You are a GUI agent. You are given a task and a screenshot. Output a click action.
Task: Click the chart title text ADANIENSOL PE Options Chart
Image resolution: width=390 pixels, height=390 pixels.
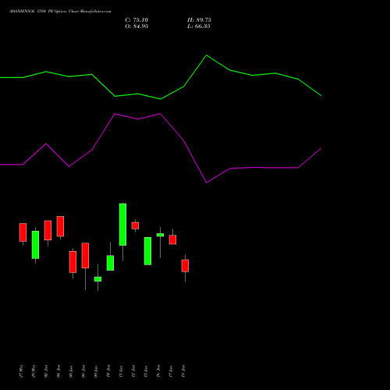tap(60, 12)
